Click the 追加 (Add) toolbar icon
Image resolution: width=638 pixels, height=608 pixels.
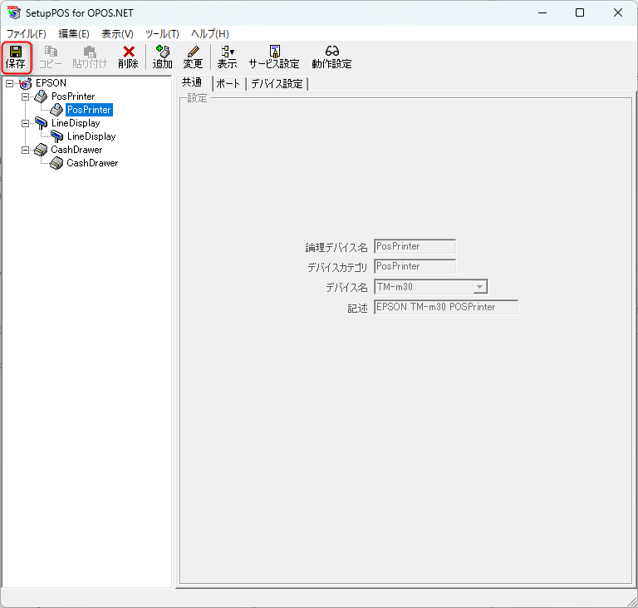(x=163, y=57)
